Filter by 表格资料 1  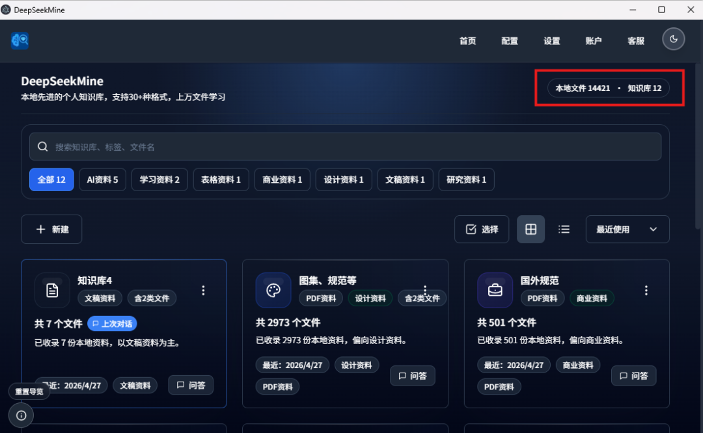pos(221,179)
